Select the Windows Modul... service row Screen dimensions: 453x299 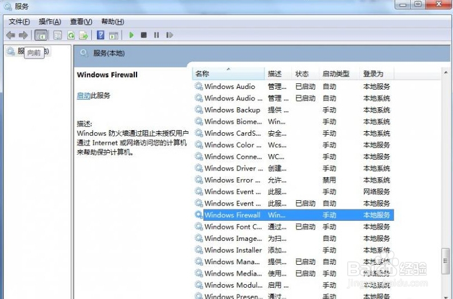coord(293,285)
